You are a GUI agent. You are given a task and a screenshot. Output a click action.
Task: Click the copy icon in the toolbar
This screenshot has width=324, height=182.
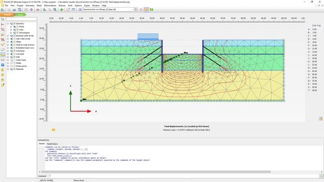point(9,10)
